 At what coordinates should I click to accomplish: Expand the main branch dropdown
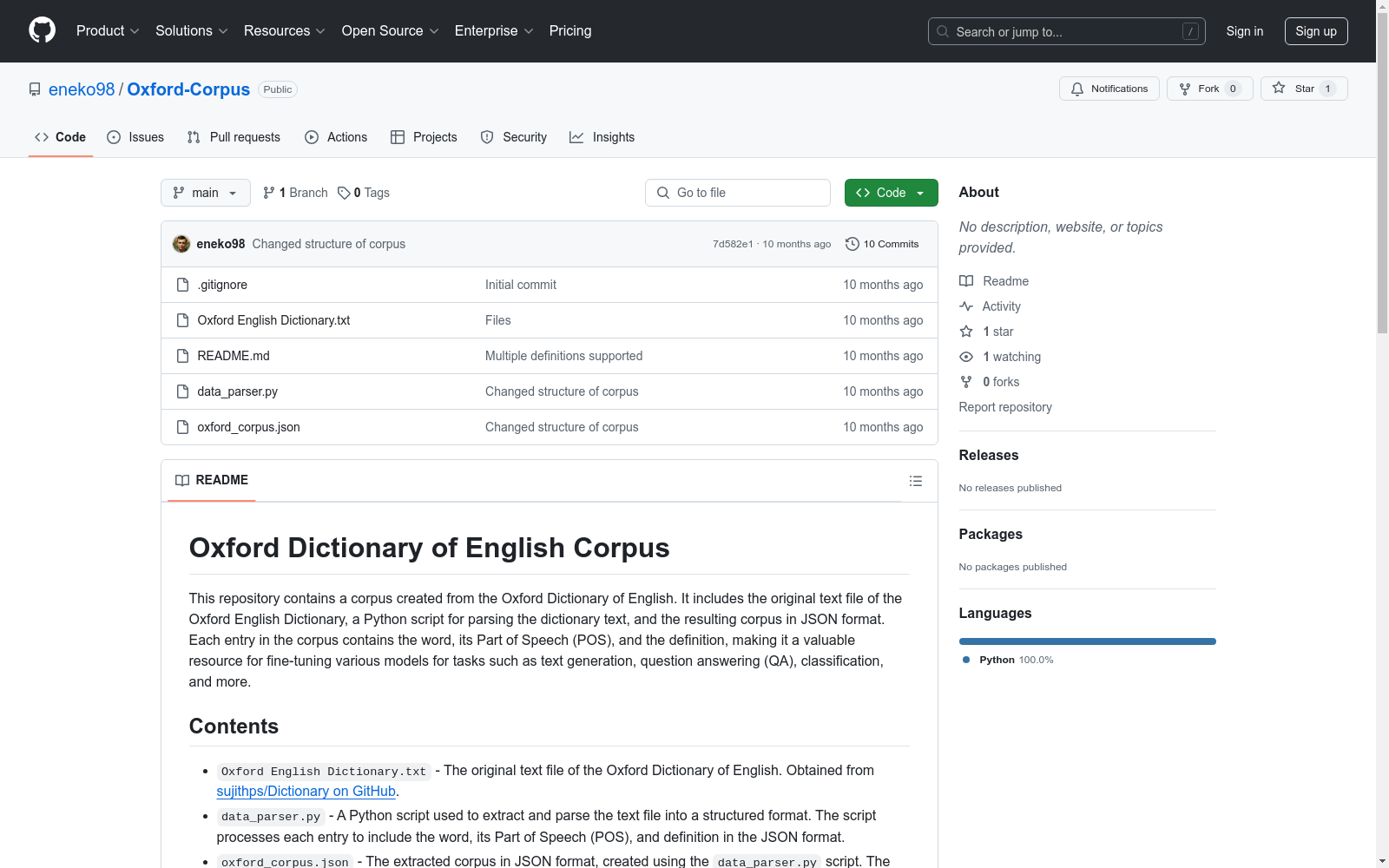point(206,193)
